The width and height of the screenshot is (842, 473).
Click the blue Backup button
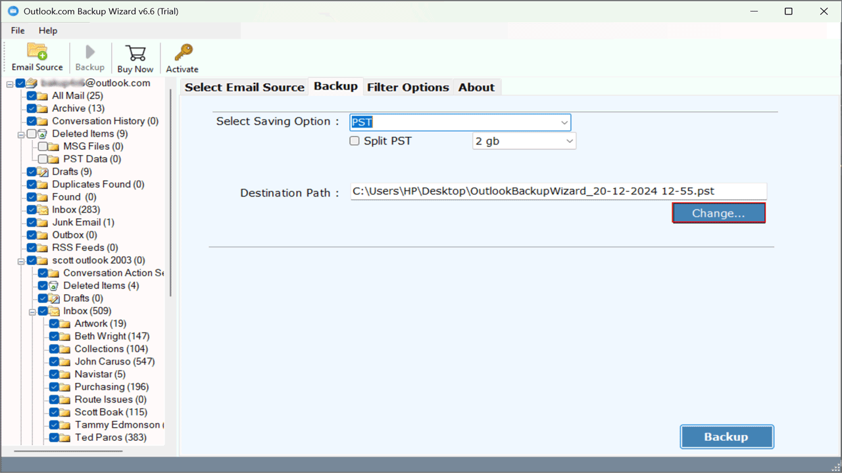[x=726, y=437]
